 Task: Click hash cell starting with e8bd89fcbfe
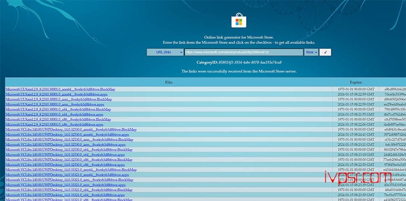coord(395,89)
